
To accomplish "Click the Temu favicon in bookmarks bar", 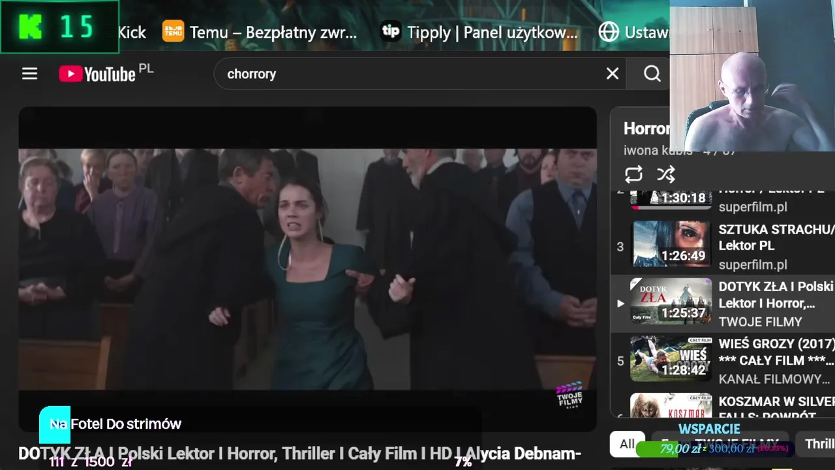I will point(173,31).
